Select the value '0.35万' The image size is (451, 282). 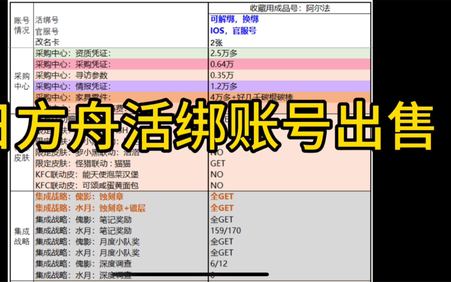222,75
